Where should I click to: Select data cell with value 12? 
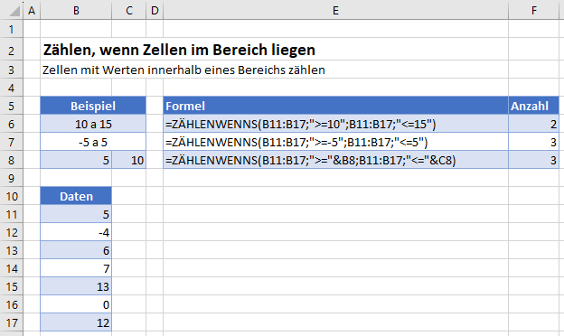tap(76, 322)
